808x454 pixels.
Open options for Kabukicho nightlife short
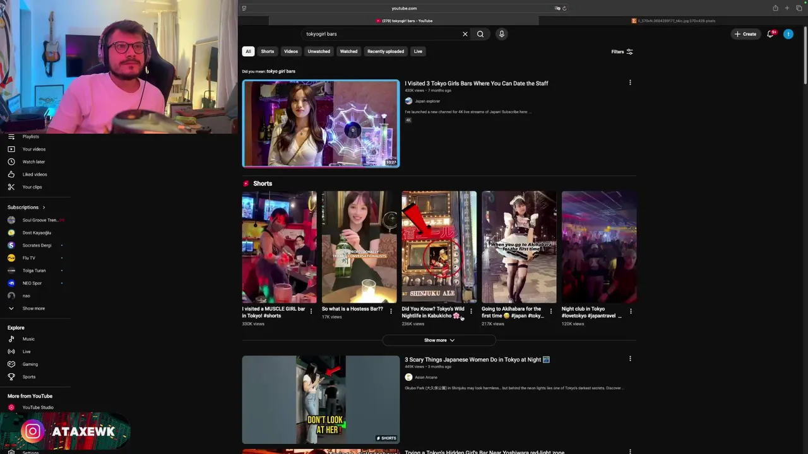coord(471,311)
